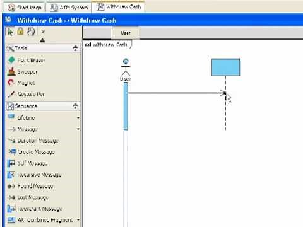Viewport: 303px width, 227px height.
Task: Select the Point Eraser tool
Action: 26,61
